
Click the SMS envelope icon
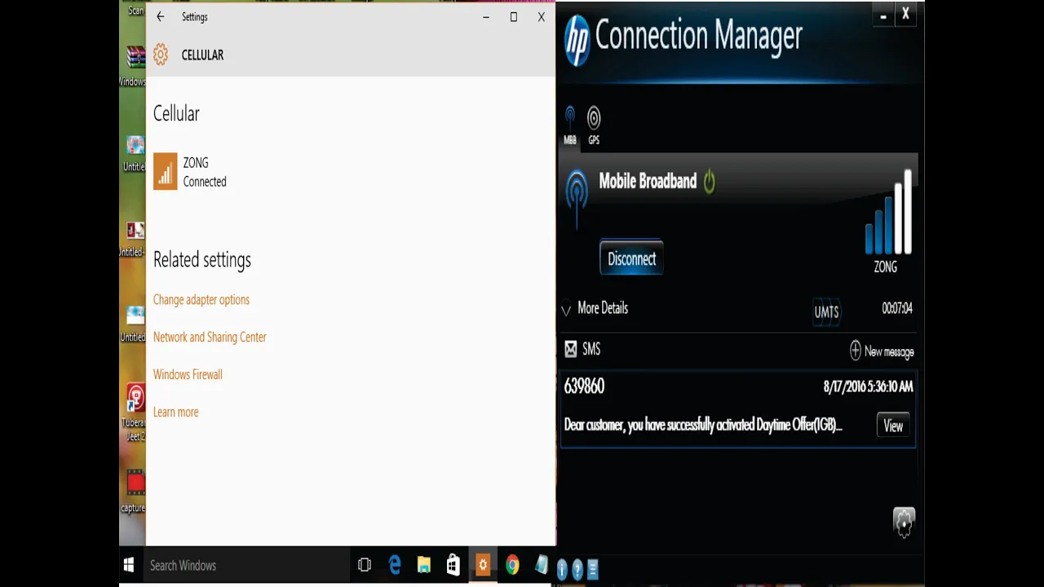[x=571, y=349]
